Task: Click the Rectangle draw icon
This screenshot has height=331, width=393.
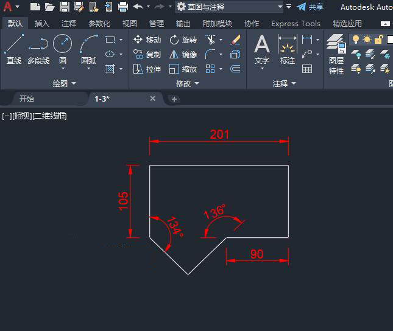Action: pyautogui.click(x=110, y=40)
